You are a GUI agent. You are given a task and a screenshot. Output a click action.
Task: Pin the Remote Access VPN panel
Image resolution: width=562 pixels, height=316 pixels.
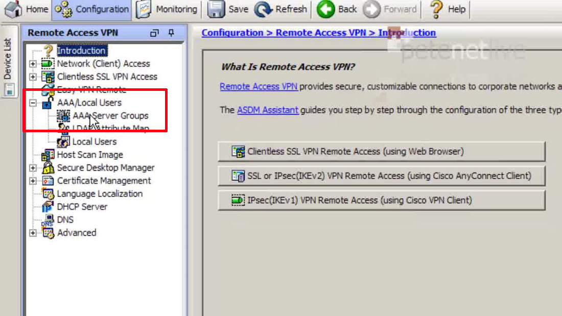click(x=171, y=33)
